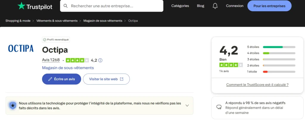Click the verified checkmark in Profil revendiqué
Image resolution: width=305 pixels, height=121 pixels.
[45, 40]
